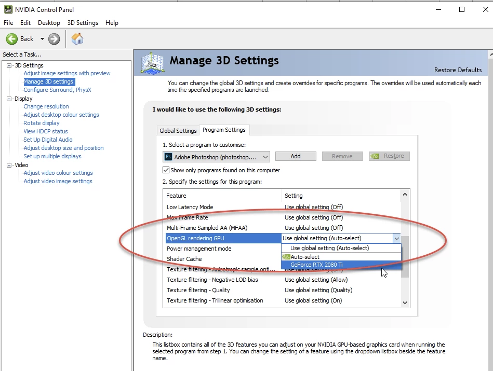
Task: Open the 3D Settings menu
Action: pyautogui.click(x=83, y=23)
